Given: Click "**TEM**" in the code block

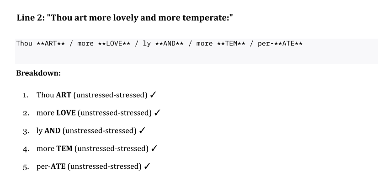Looking at the screenshot, I should pyautogui.click(x=233, y=44).
